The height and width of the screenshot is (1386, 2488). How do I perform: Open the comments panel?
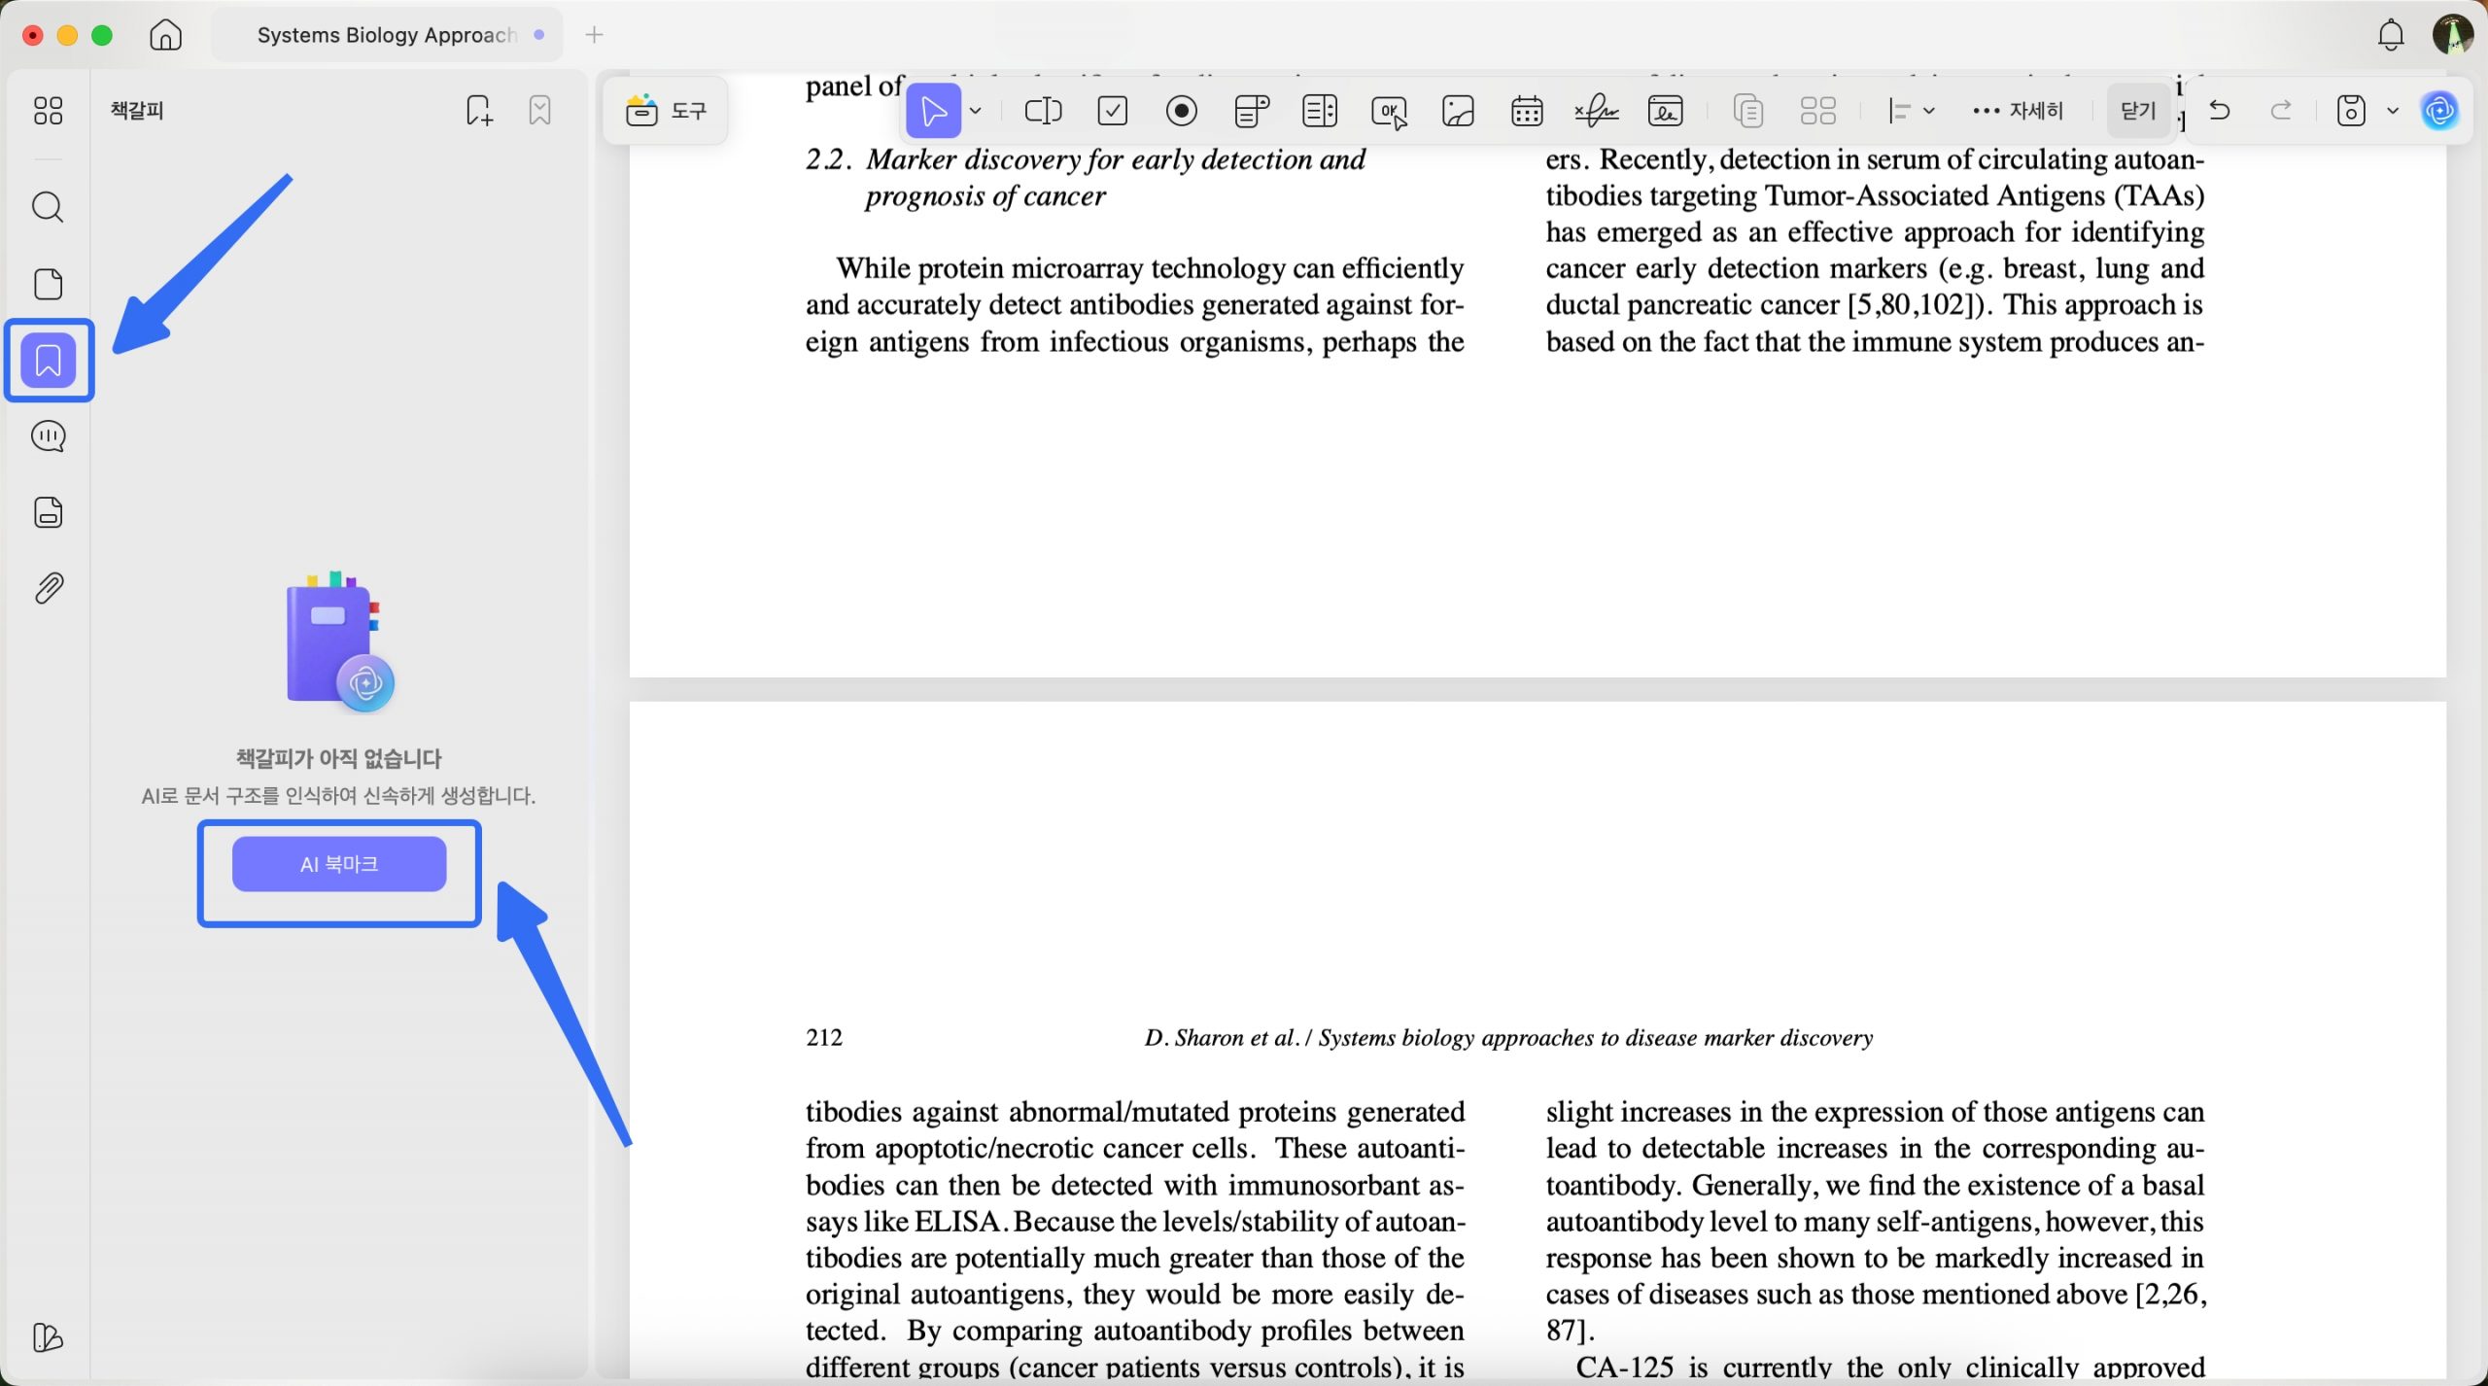point(48,436)
